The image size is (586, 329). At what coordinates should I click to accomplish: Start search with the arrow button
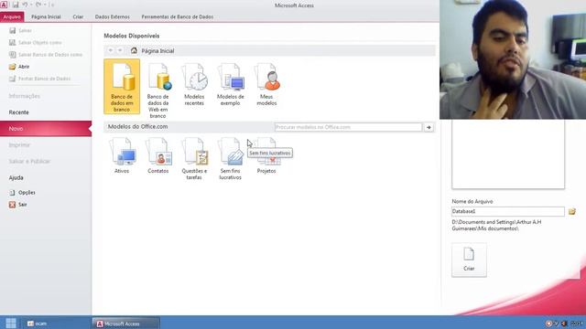429,127
